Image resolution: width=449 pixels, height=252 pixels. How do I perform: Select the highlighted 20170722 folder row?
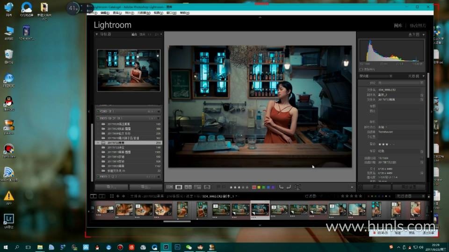(129, 143)
